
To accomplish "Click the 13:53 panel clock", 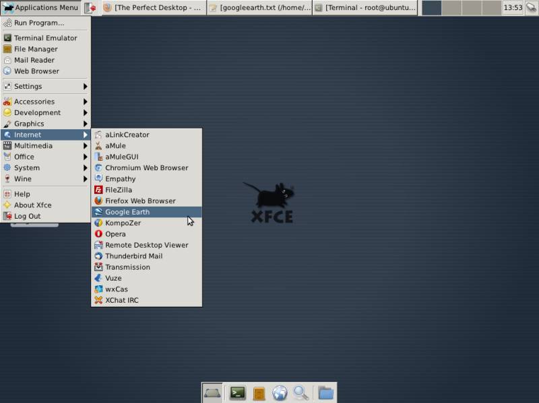I will point(513,7).
